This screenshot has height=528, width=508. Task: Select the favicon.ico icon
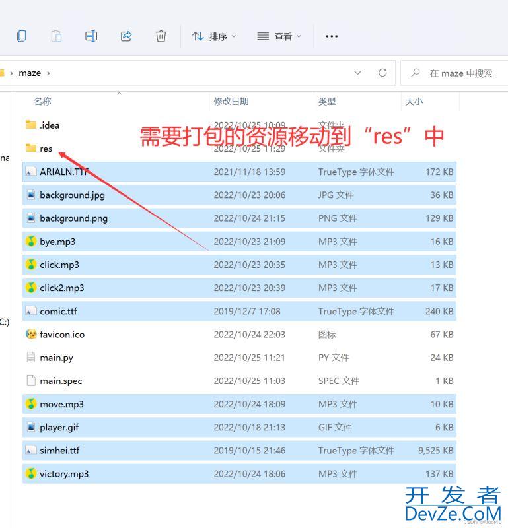pos(31,334)
